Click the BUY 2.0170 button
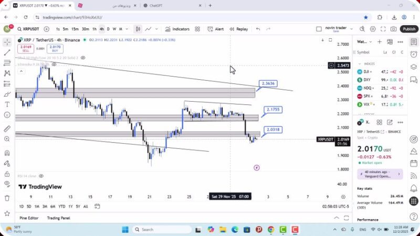This screenshot has height=236, width=420. pyautogui.click(x=55, y=49)
